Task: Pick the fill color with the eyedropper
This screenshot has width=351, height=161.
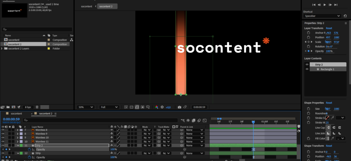Action: click(x=332, y=138)
